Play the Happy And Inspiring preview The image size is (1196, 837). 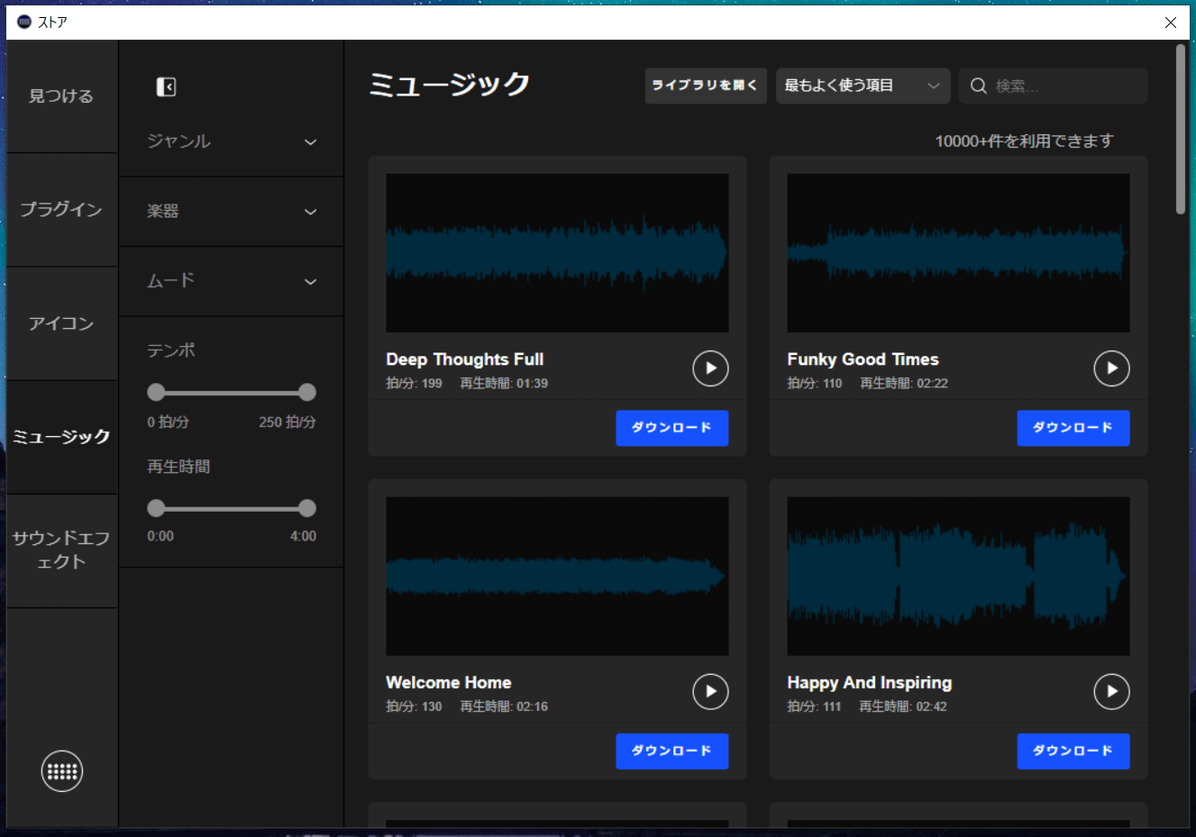1111,692
